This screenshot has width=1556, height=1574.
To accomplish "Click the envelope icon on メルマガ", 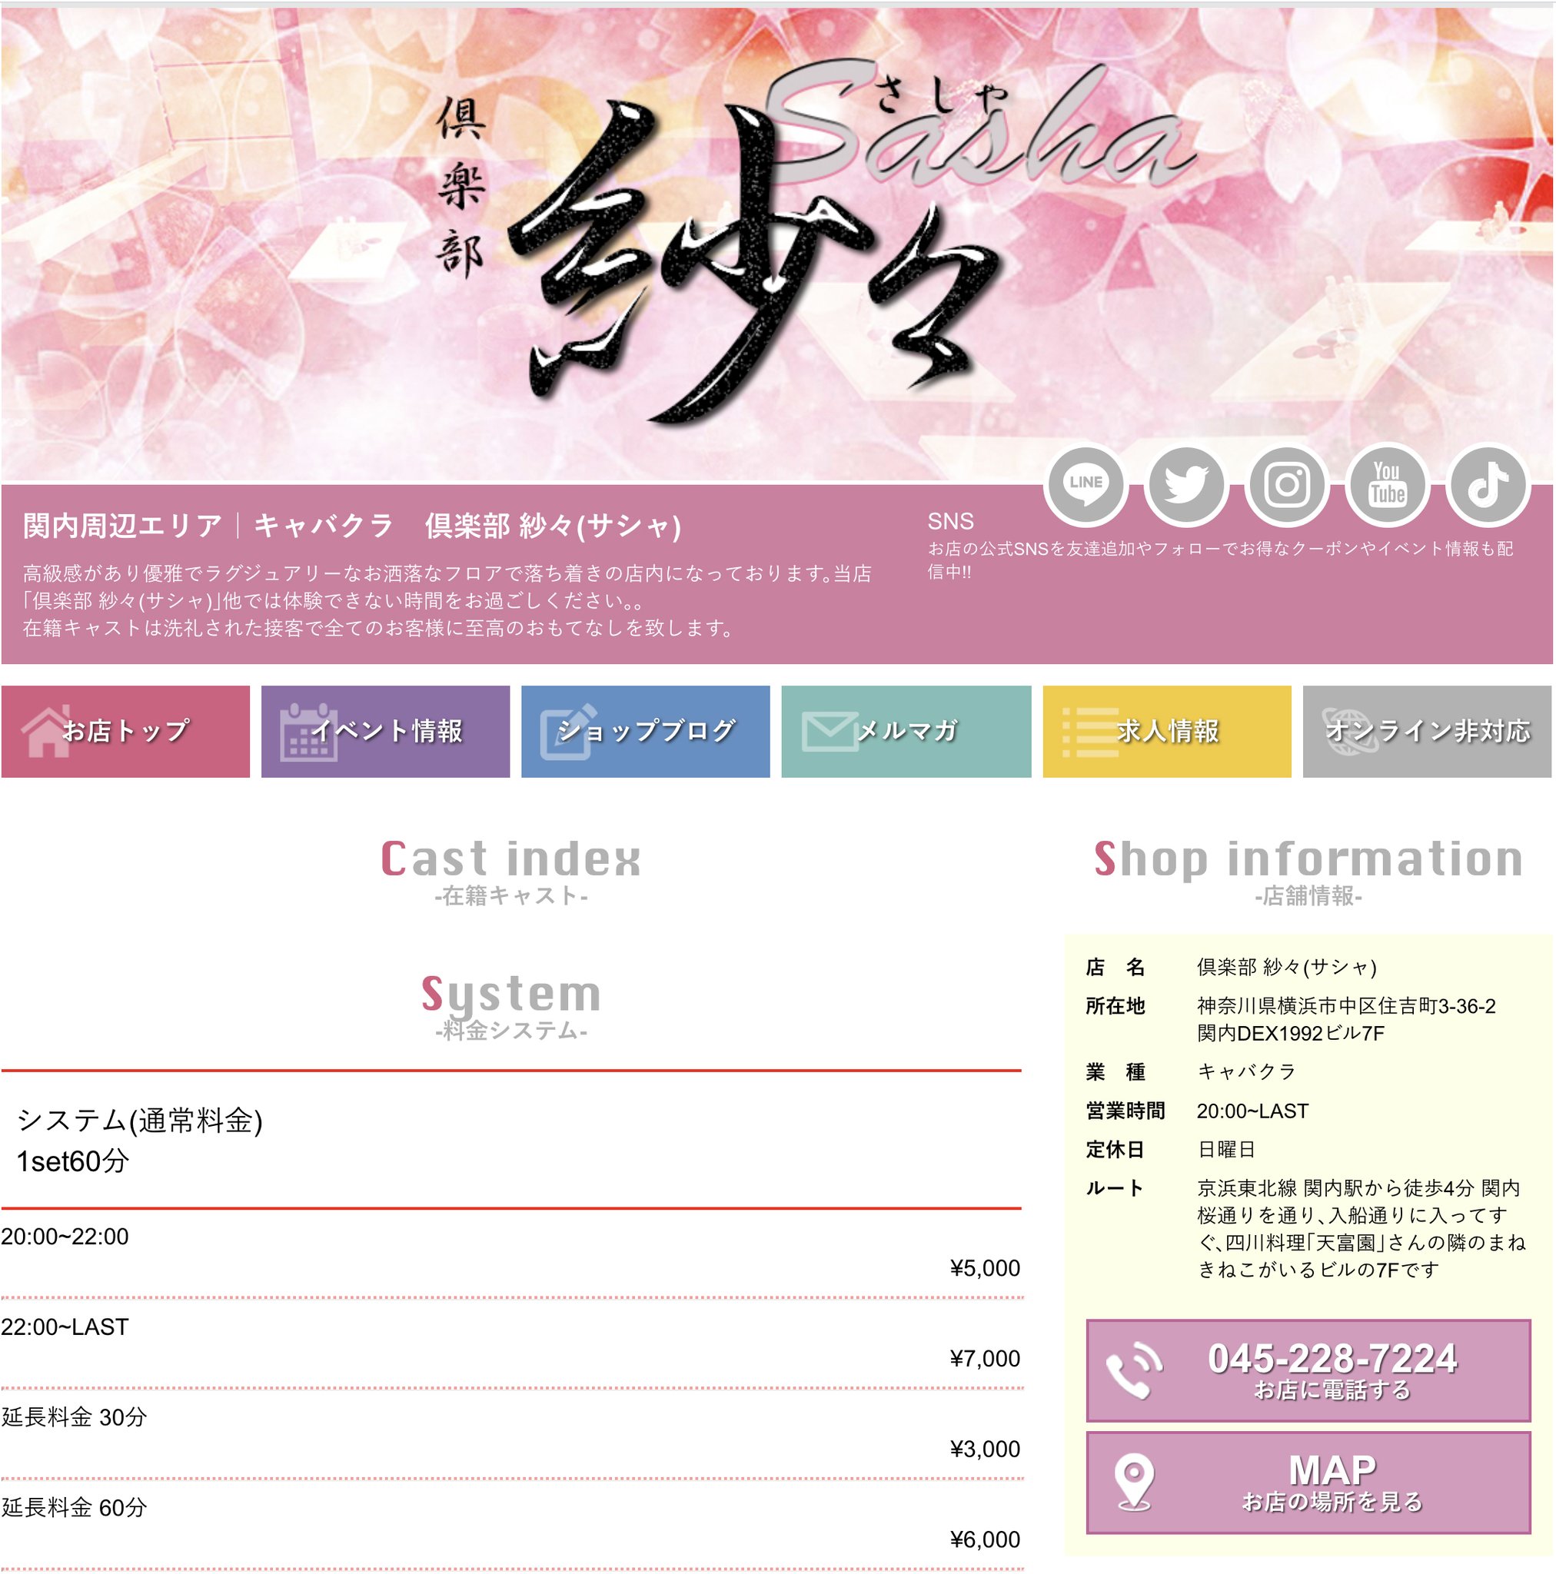I will (x=830, y=732).
